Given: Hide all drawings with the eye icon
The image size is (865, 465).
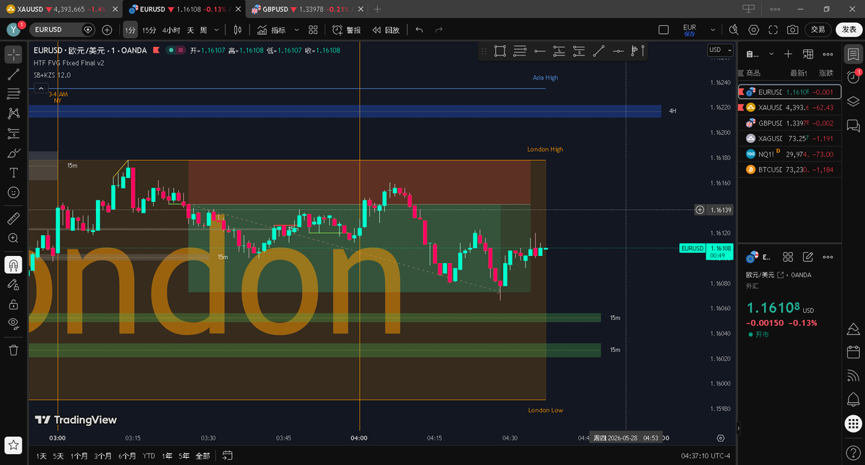Looking at the screenshot, I should tap(13, 324).
